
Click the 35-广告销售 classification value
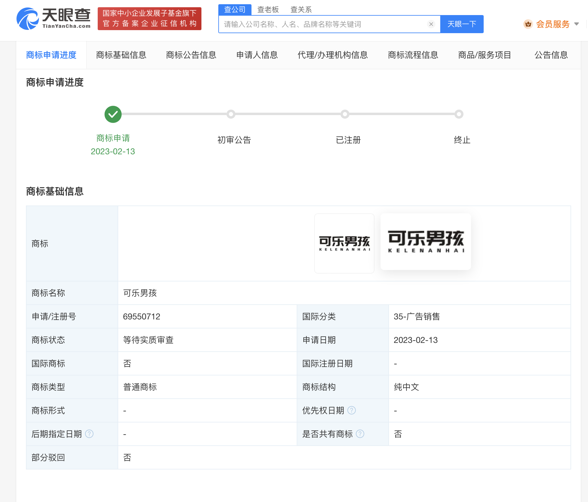pyautogui.click(x=417, y=316)
